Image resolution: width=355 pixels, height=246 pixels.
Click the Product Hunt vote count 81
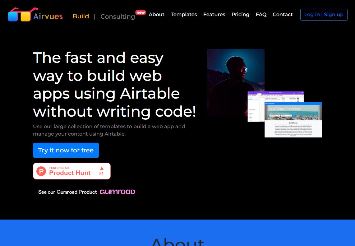click(x=101, y=174)
